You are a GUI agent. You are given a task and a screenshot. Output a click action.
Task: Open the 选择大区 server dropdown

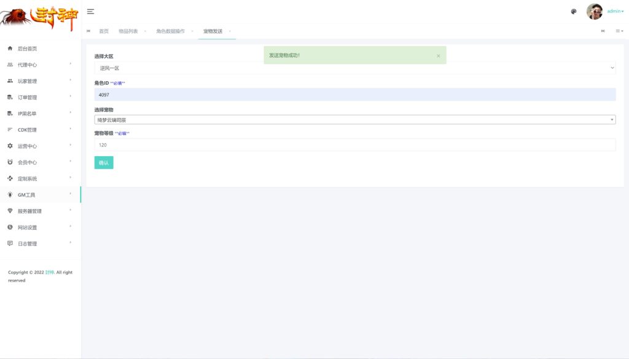coord(354,68)
